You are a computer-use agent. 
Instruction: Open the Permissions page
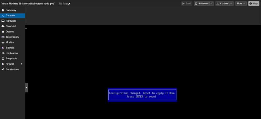13,69
